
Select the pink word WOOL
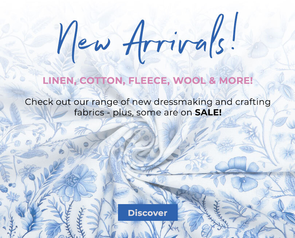(x=189, y=81)
